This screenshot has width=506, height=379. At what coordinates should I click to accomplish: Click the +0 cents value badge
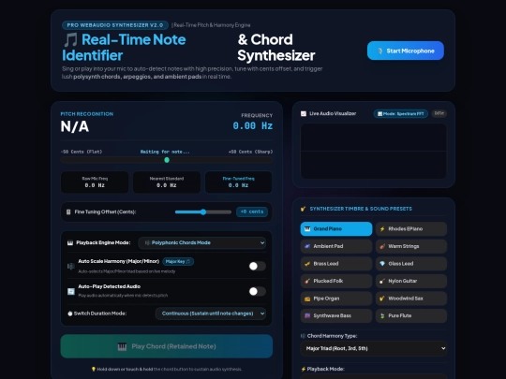coord(252,211)
